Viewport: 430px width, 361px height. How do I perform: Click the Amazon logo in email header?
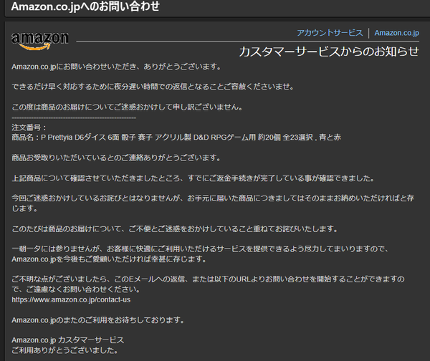tap(40, 41)
